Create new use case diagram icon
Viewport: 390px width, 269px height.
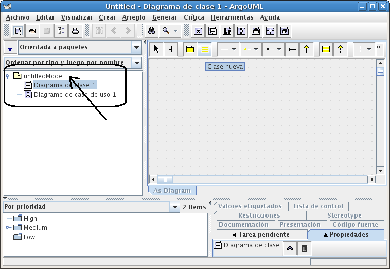pyautogui.click(x=198, y=31)
